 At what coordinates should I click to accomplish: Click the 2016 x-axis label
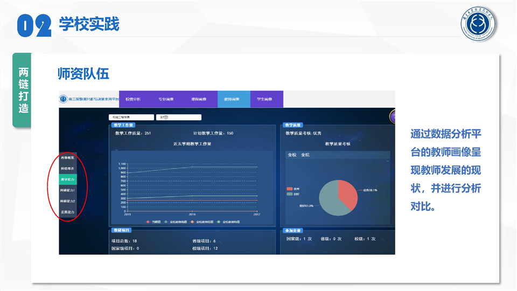point(192,214)
